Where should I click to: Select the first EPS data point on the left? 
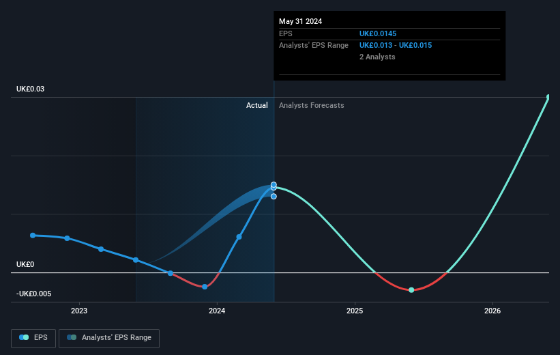pyautogui.click(x=33, y=236)
